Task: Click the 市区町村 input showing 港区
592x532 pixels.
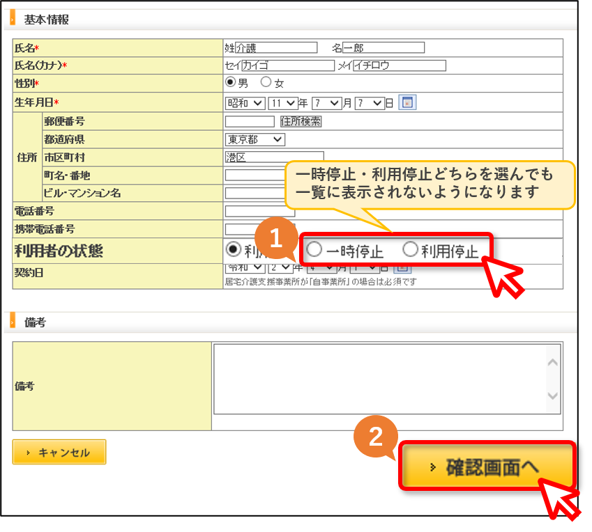Action: click(x=275, y=157)
